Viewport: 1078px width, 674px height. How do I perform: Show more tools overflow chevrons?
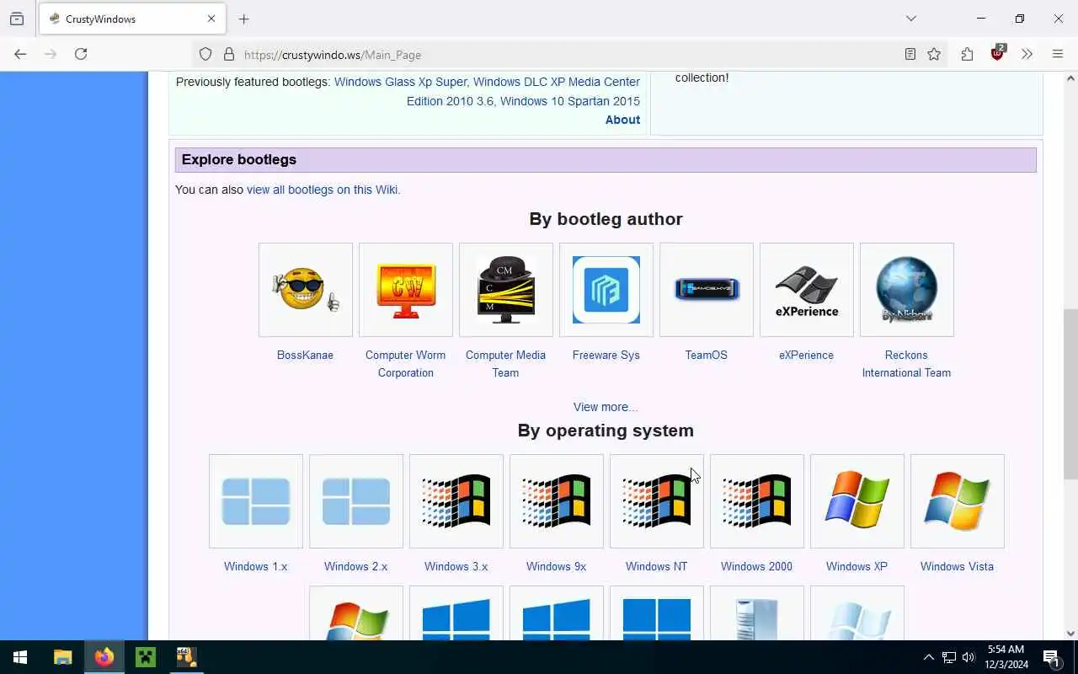click(1027, 54)
